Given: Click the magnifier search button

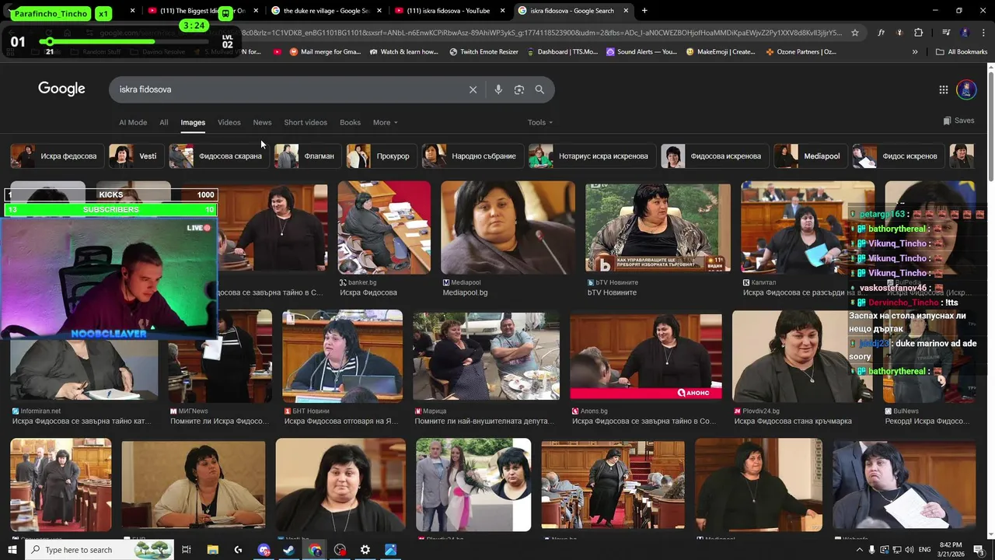Looking at the screenshot, I should [539, 89].
